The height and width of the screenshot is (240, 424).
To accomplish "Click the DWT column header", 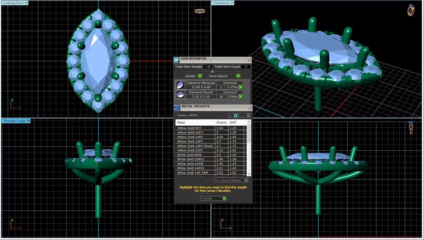I will click(236, 122).
